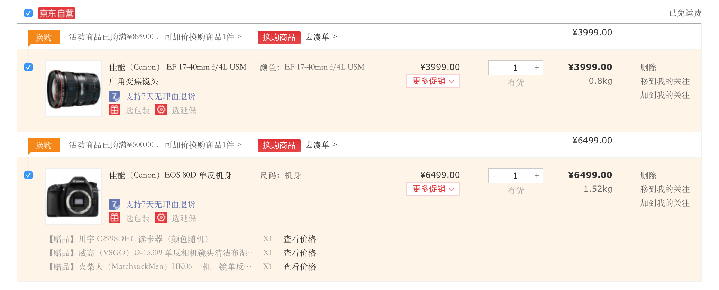This screenshot has height=290, width=719.
Task: Deselect the Canon EOS 80D item checkbox
Action: click(28, 175)
